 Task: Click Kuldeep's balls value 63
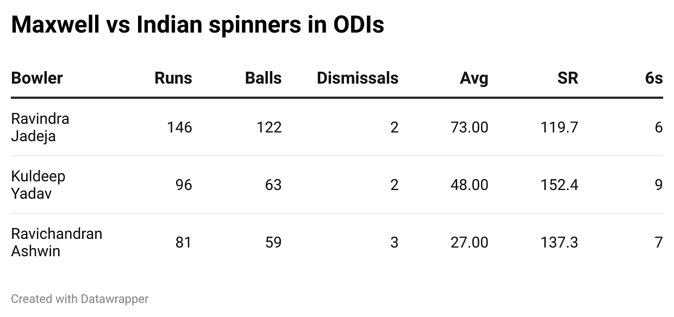click(273, 185)
